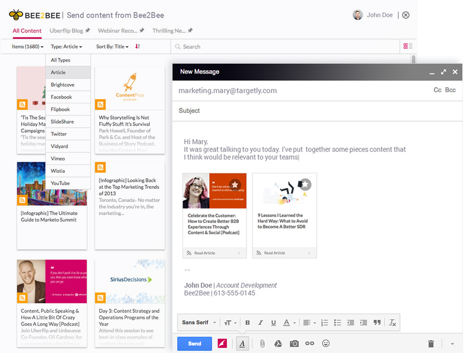The height and width of the screenshot is (353, 475).
Task: Click star on 9 Lessons card
Action: pyautogui.click(x=305, y=184)
